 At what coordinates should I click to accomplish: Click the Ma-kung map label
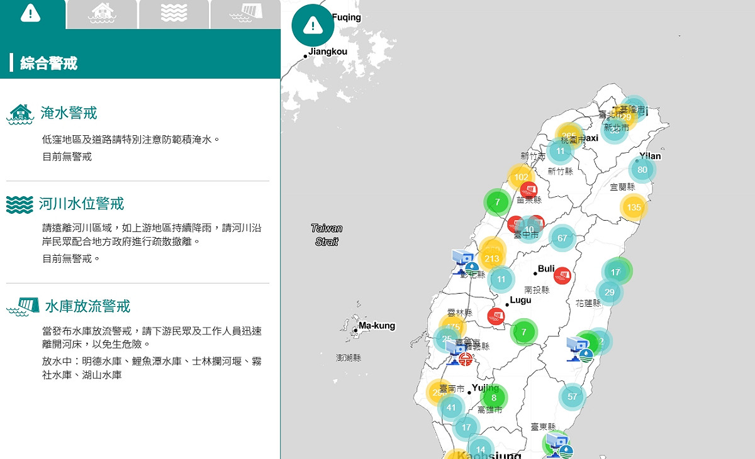[377, 326]
